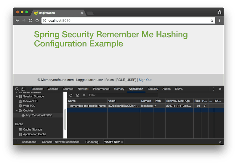237x164 pixels.
Task: Reload the page with the refresh icon
Action: coord(31,20)
